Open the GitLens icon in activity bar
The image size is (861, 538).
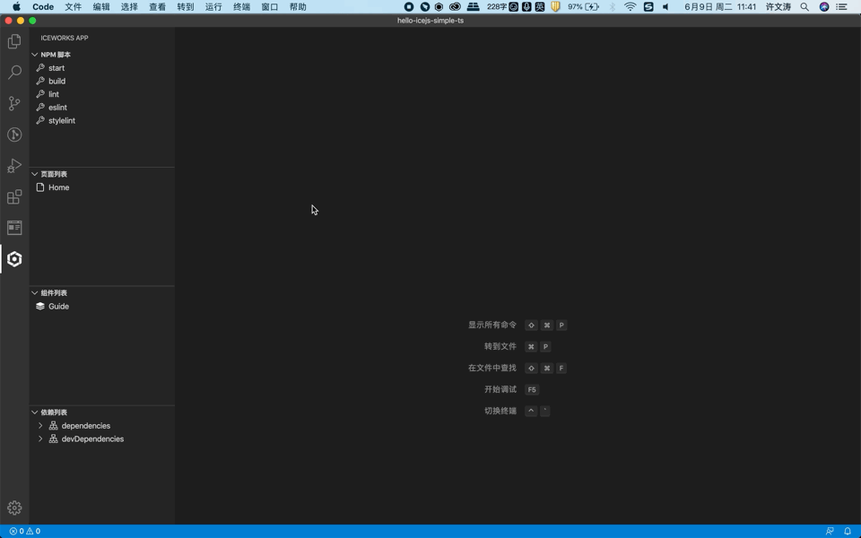click(x=14, y=134)
